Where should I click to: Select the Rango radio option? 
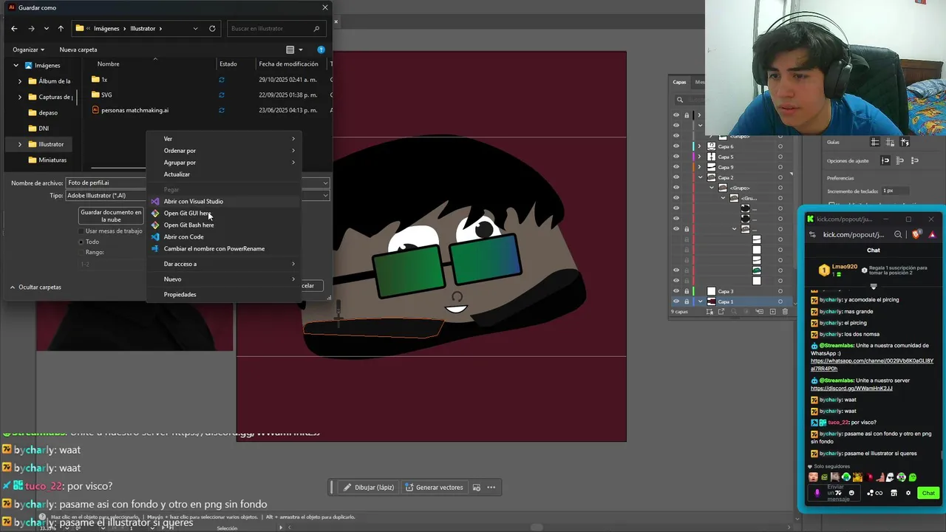pos(81,252)
